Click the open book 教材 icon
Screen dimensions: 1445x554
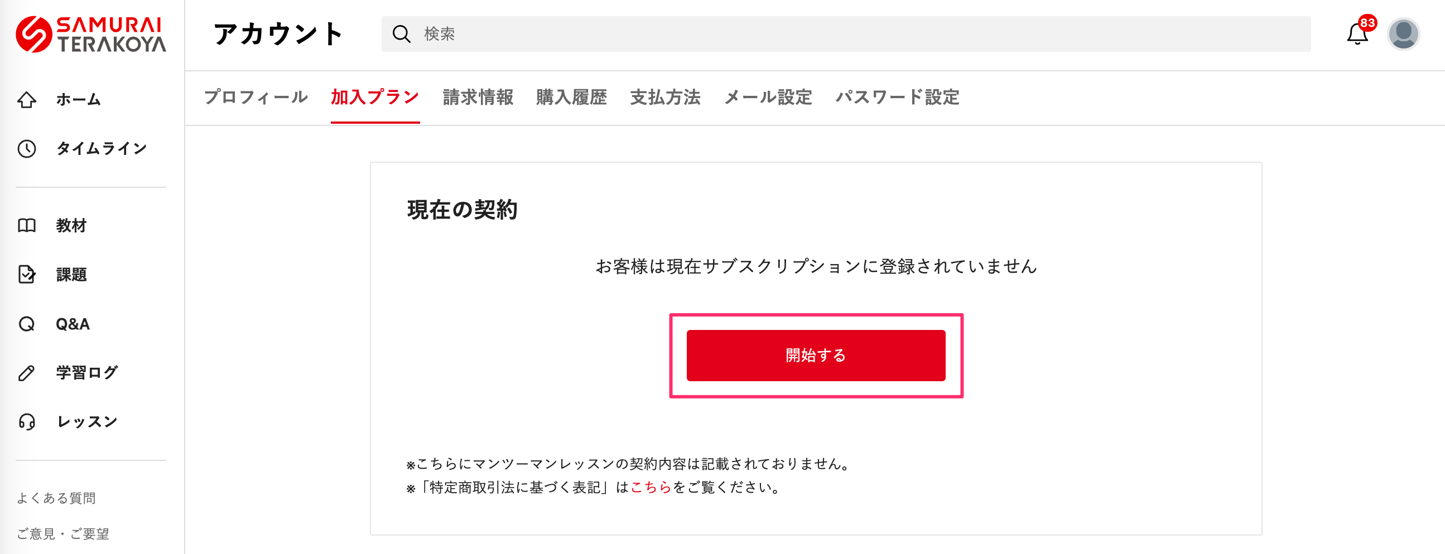point(27,225)
